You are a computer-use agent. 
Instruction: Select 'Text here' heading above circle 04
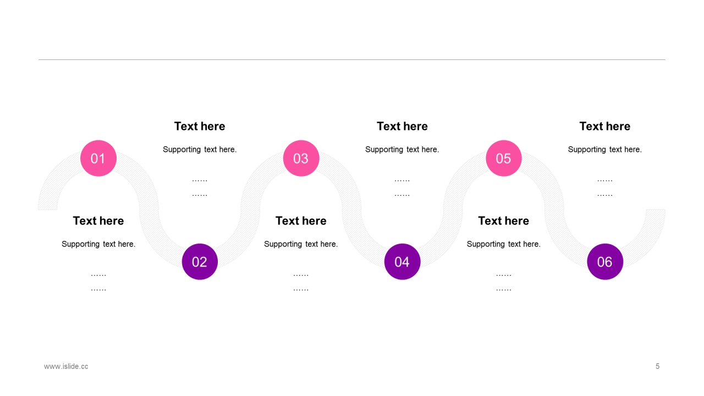point(402,126)
